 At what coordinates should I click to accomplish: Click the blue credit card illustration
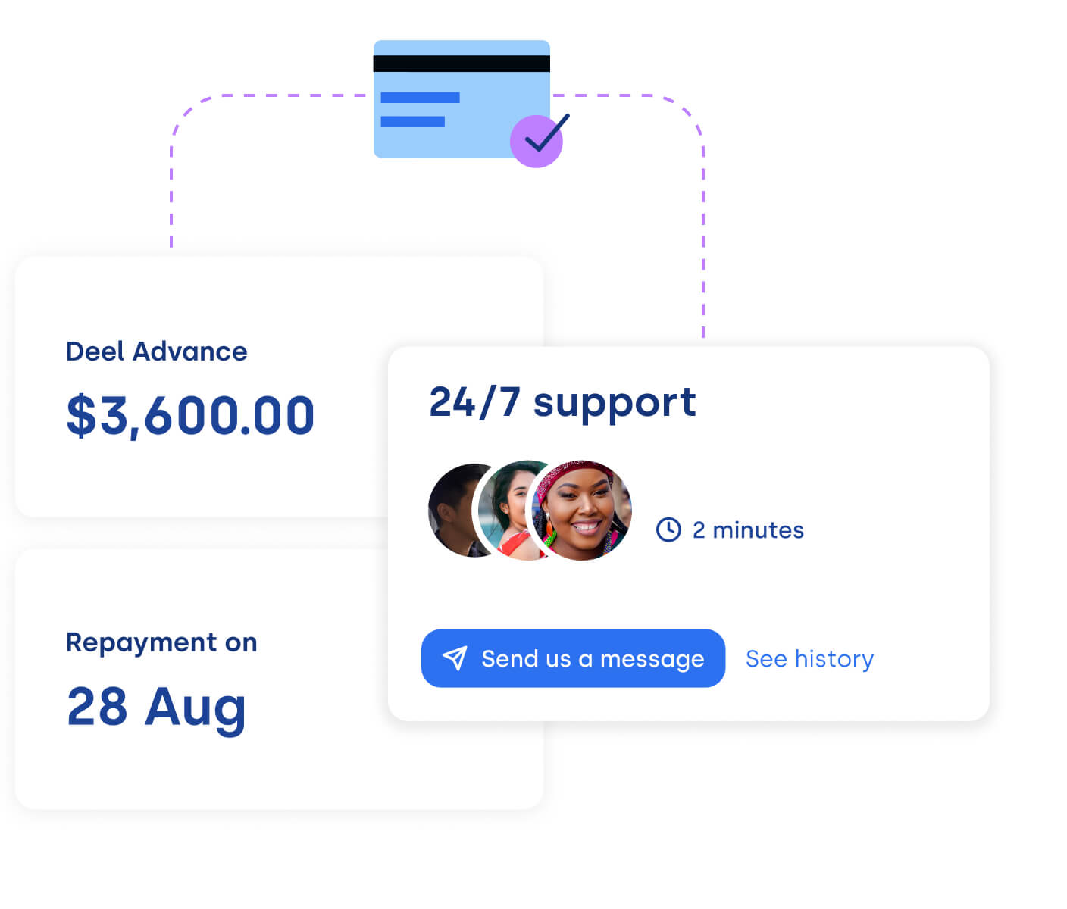pos(462,99)
